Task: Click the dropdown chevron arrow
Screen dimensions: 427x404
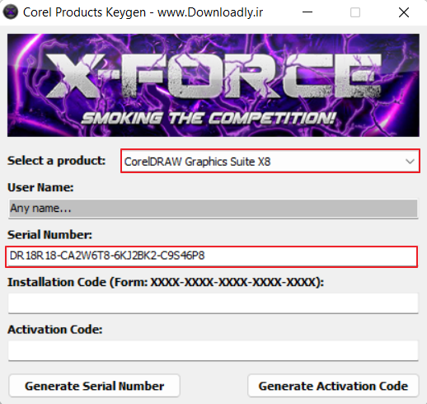Action: 410,162
